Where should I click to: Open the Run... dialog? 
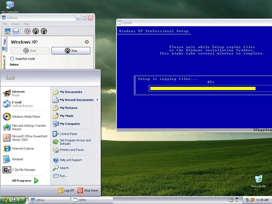tap(76, 176)
